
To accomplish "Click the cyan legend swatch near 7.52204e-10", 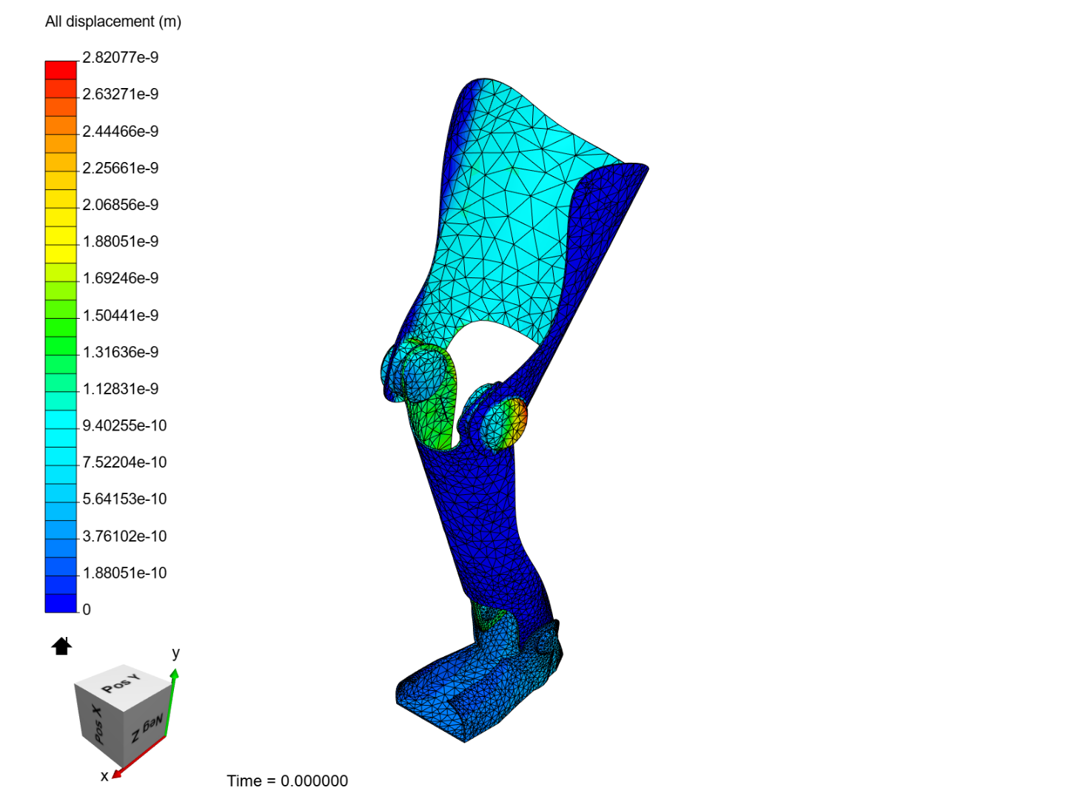I will tap(61, 456).
